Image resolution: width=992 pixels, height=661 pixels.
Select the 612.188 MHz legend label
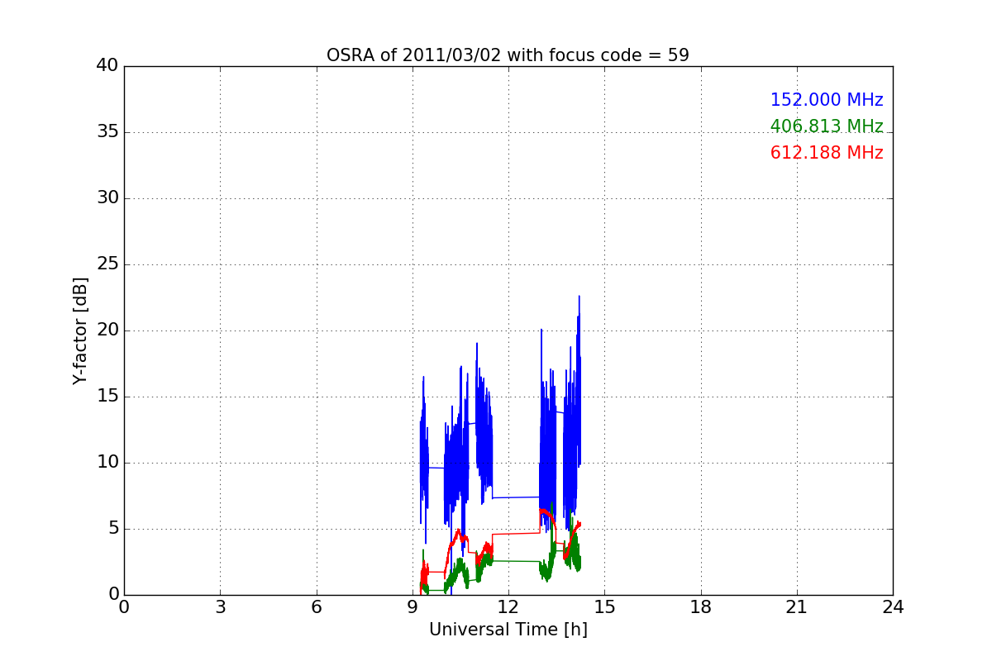coord(827,153)
